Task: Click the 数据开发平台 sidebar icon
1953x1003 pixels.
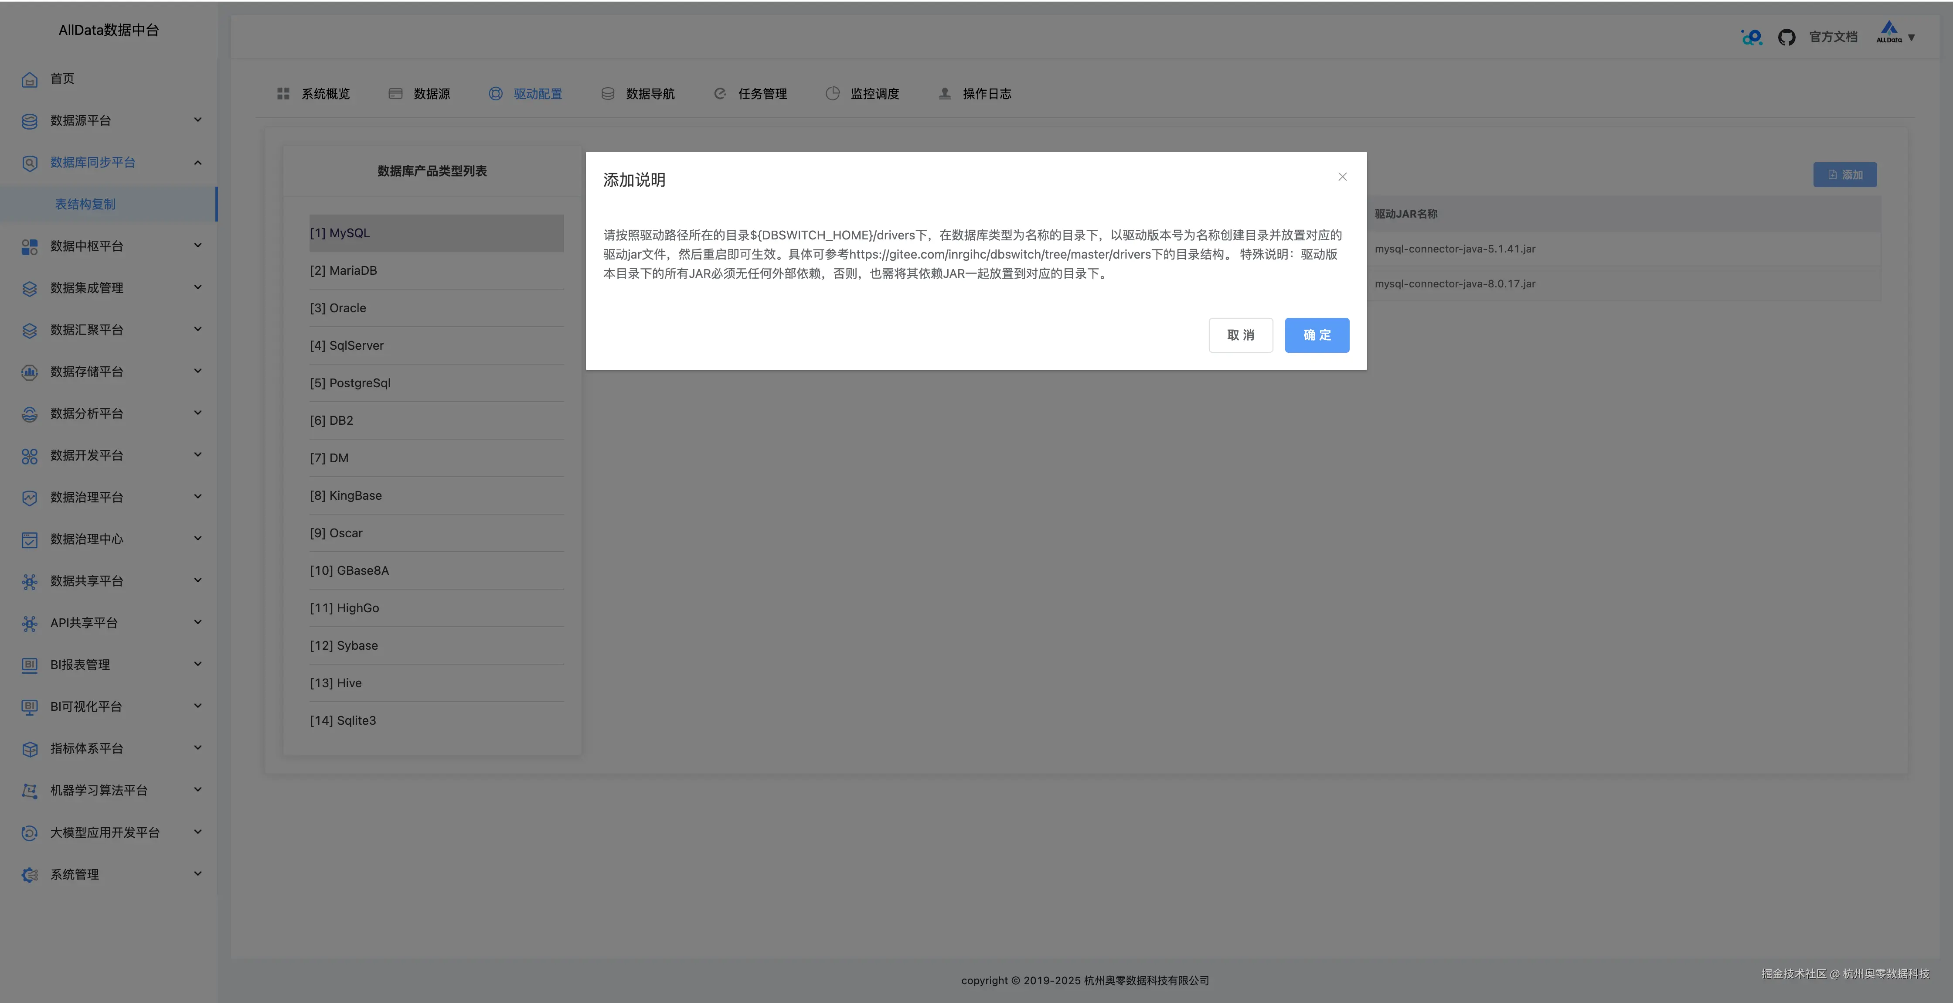Action: point(30,456)
